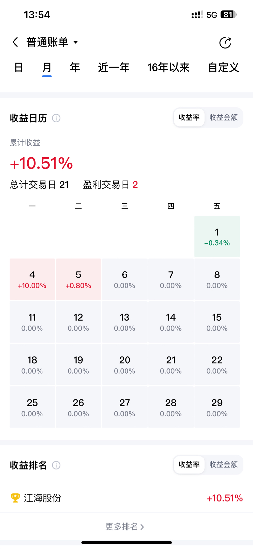Screen dimensions: 253x549
Task: Select day 1 with -0.34% return
Action: (217, 237)
